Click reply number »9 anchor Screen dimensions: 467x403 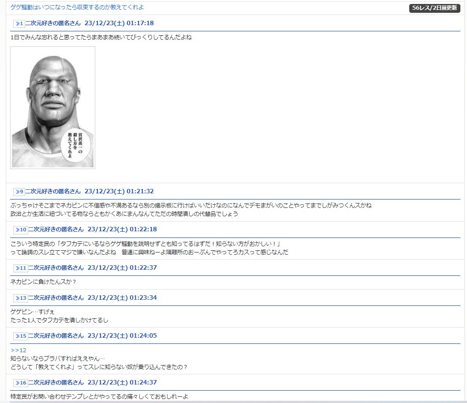(19, 192)
